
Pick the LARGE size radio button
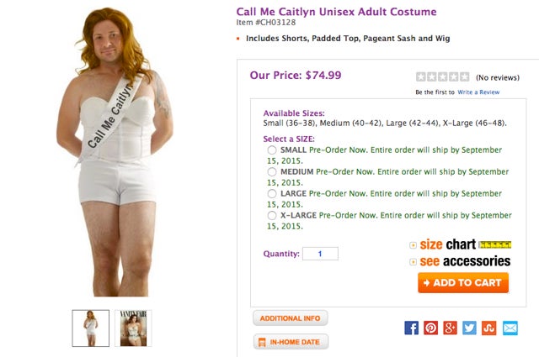[x=272, y=193]
